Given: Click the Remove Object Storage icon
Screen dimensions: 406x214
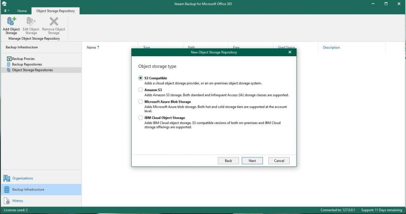Looking at the screenshot, I should pos(54,21).
